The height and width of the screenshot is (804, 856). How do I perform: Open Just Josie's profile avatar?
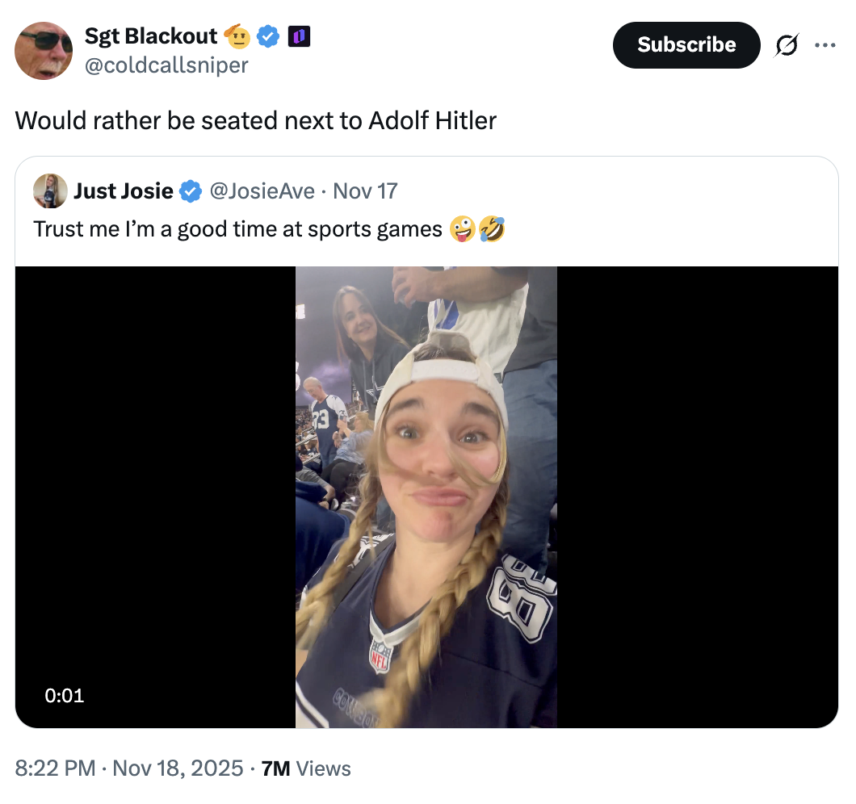48,191
